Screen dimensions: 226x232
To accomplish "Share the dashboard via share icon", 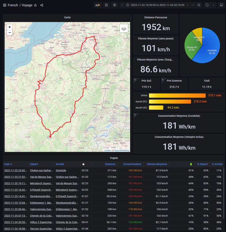I will [41, 5].
